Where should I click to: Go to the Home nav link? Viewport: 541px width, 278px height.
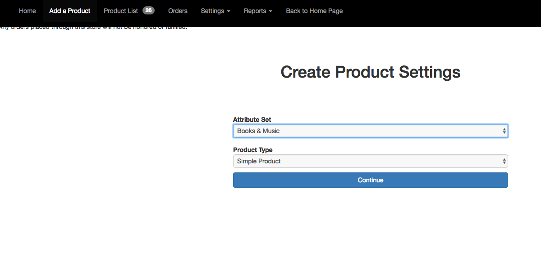tap(27, 11)
